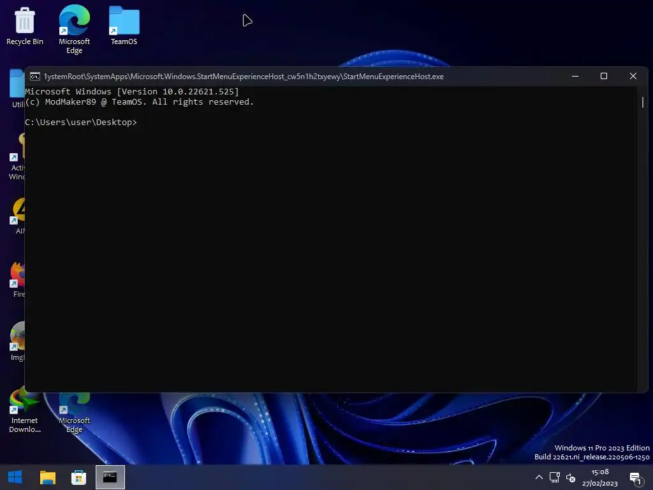Click the ModMaker89 @ TeamOS copyright line
Viewport: 653px width, 490px height.
pos(140,102)
